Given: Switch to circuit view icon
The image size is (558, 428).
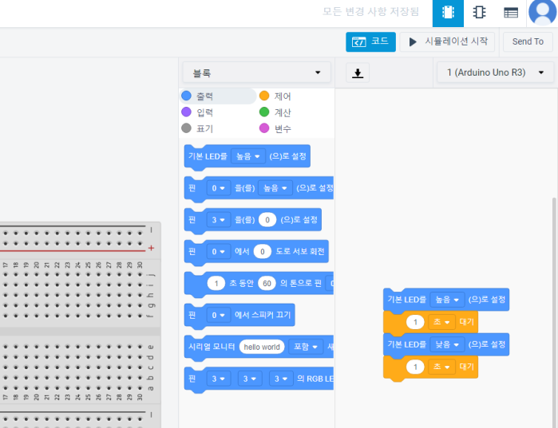Looking at the screenshot, I should coord(448,13).
